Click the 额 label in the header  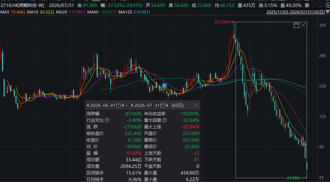[307, 5]
